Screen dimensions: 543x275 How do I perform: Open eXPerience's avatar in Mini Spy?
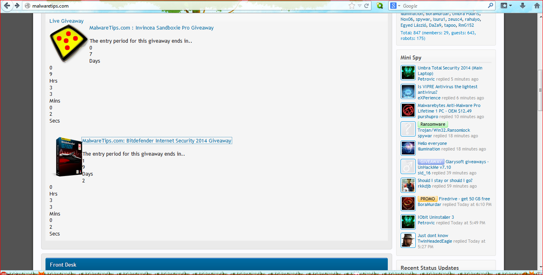click(408, 92)
